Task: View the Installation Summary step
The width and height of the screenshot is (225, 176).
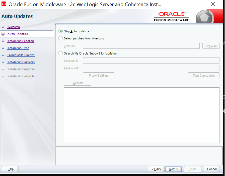Action: [x=21, y=62]
